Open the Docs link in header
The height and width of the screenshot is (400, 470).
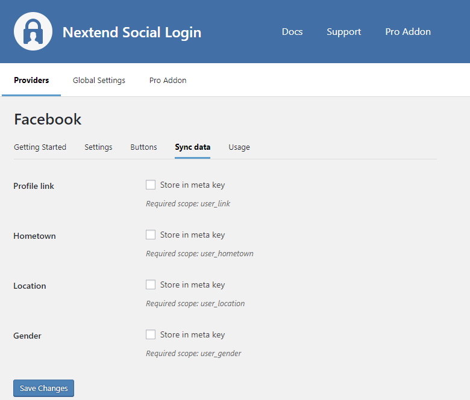click(x=292, y=32)
